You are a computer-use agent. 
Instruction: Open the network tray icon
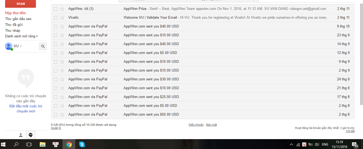coord(298,145)
